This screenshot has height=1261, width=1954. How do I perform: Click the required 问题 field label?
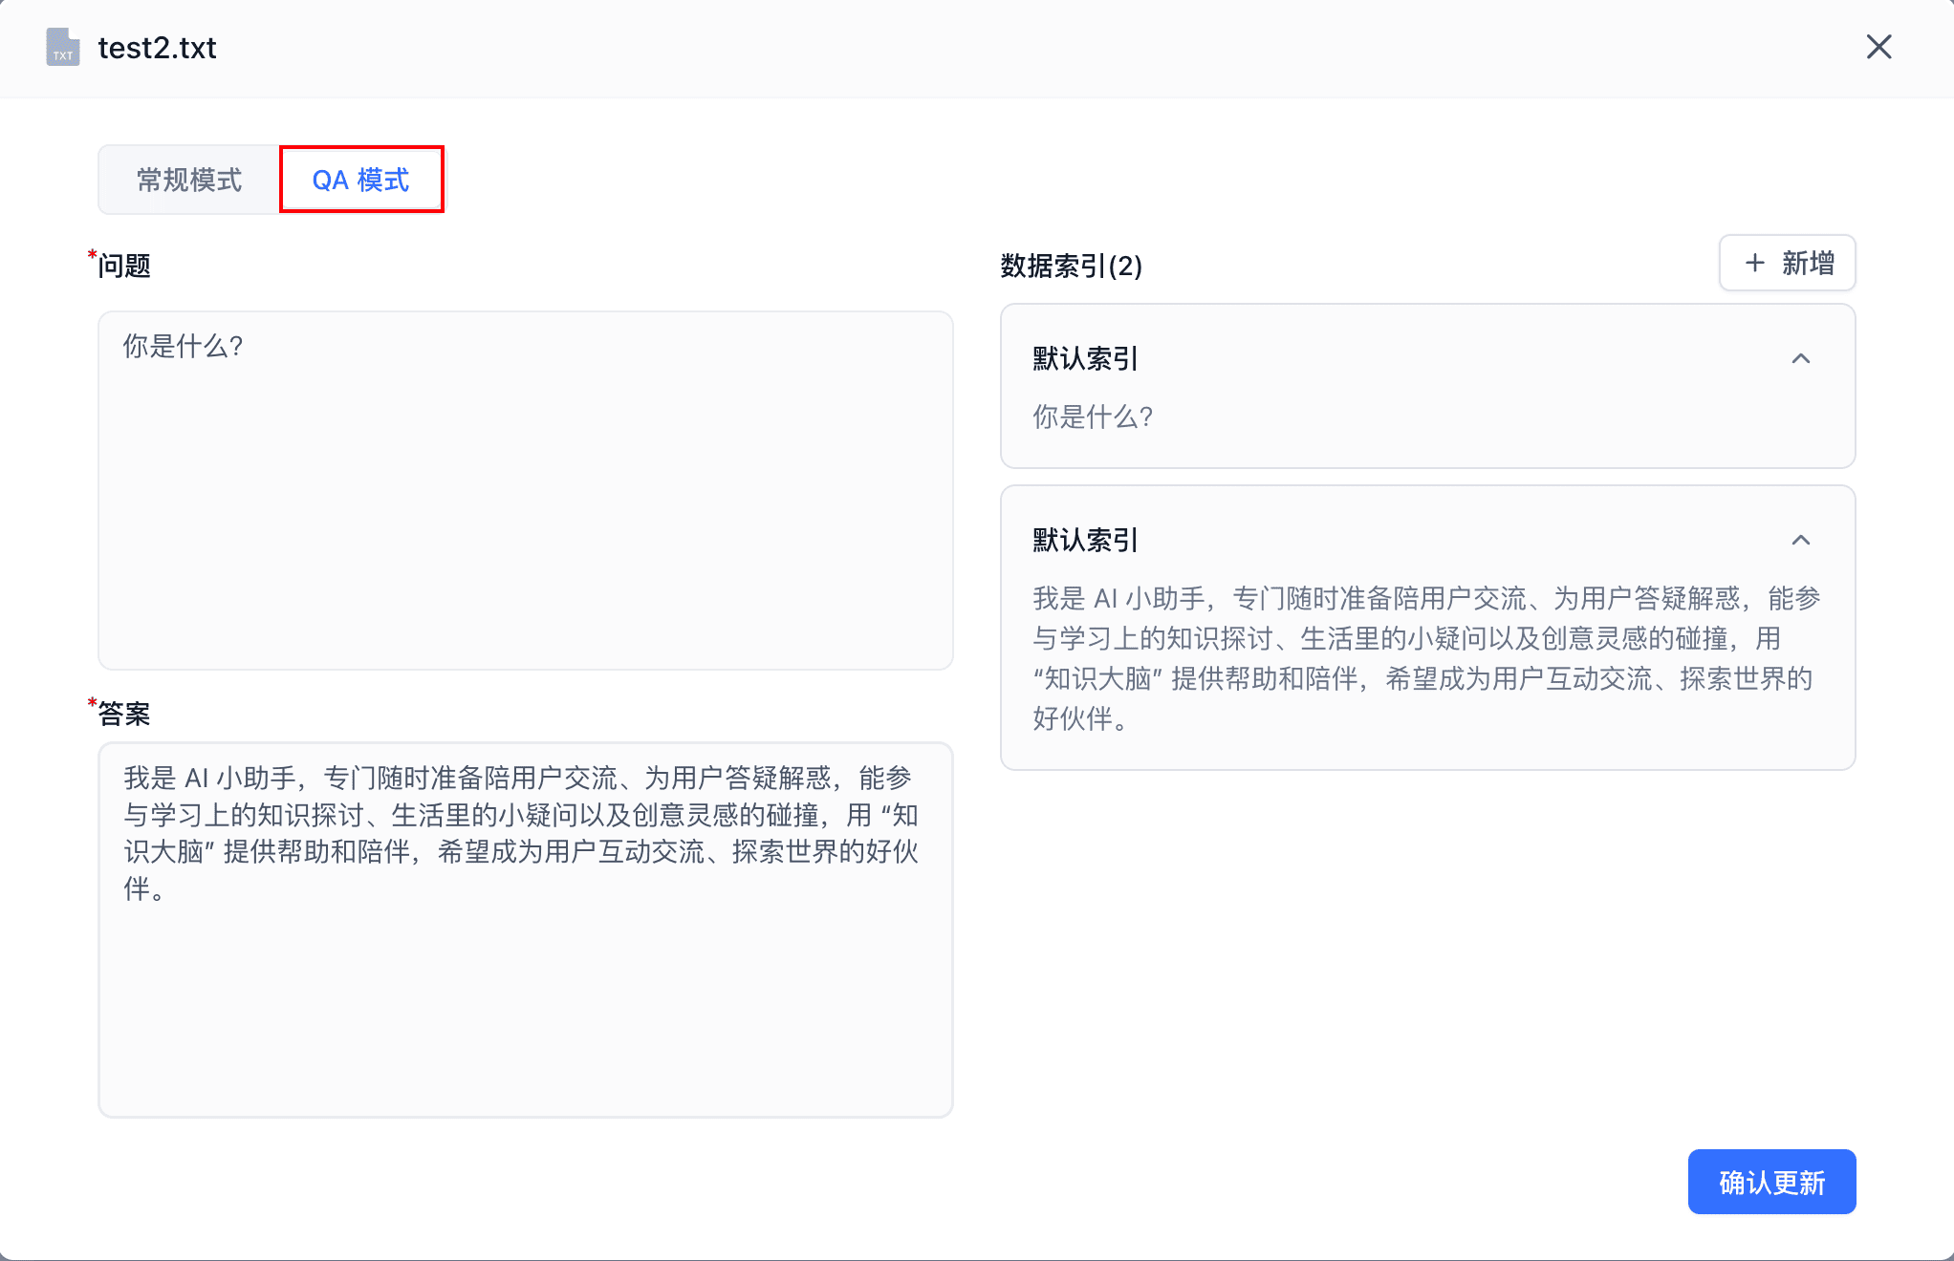click(x=124, y=266)
